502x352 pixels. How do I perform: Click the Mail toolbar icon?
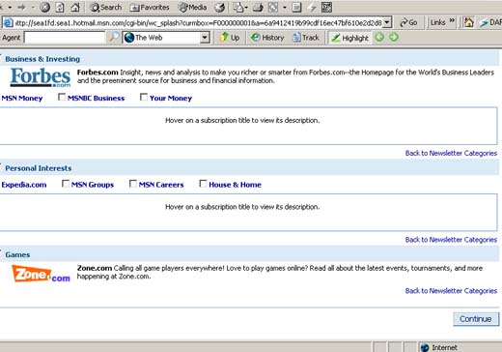(x=237, y=7)
